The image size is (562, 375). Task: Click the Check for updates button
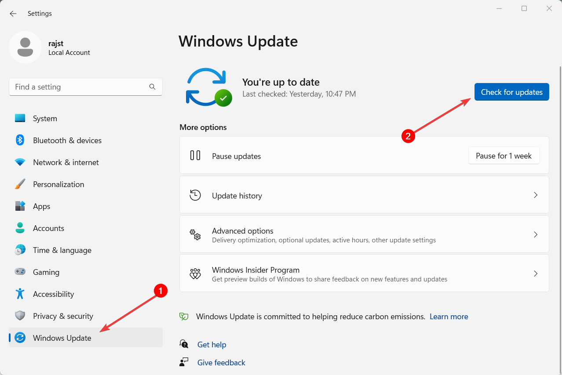pyautogui.click(x=512, y=92)
